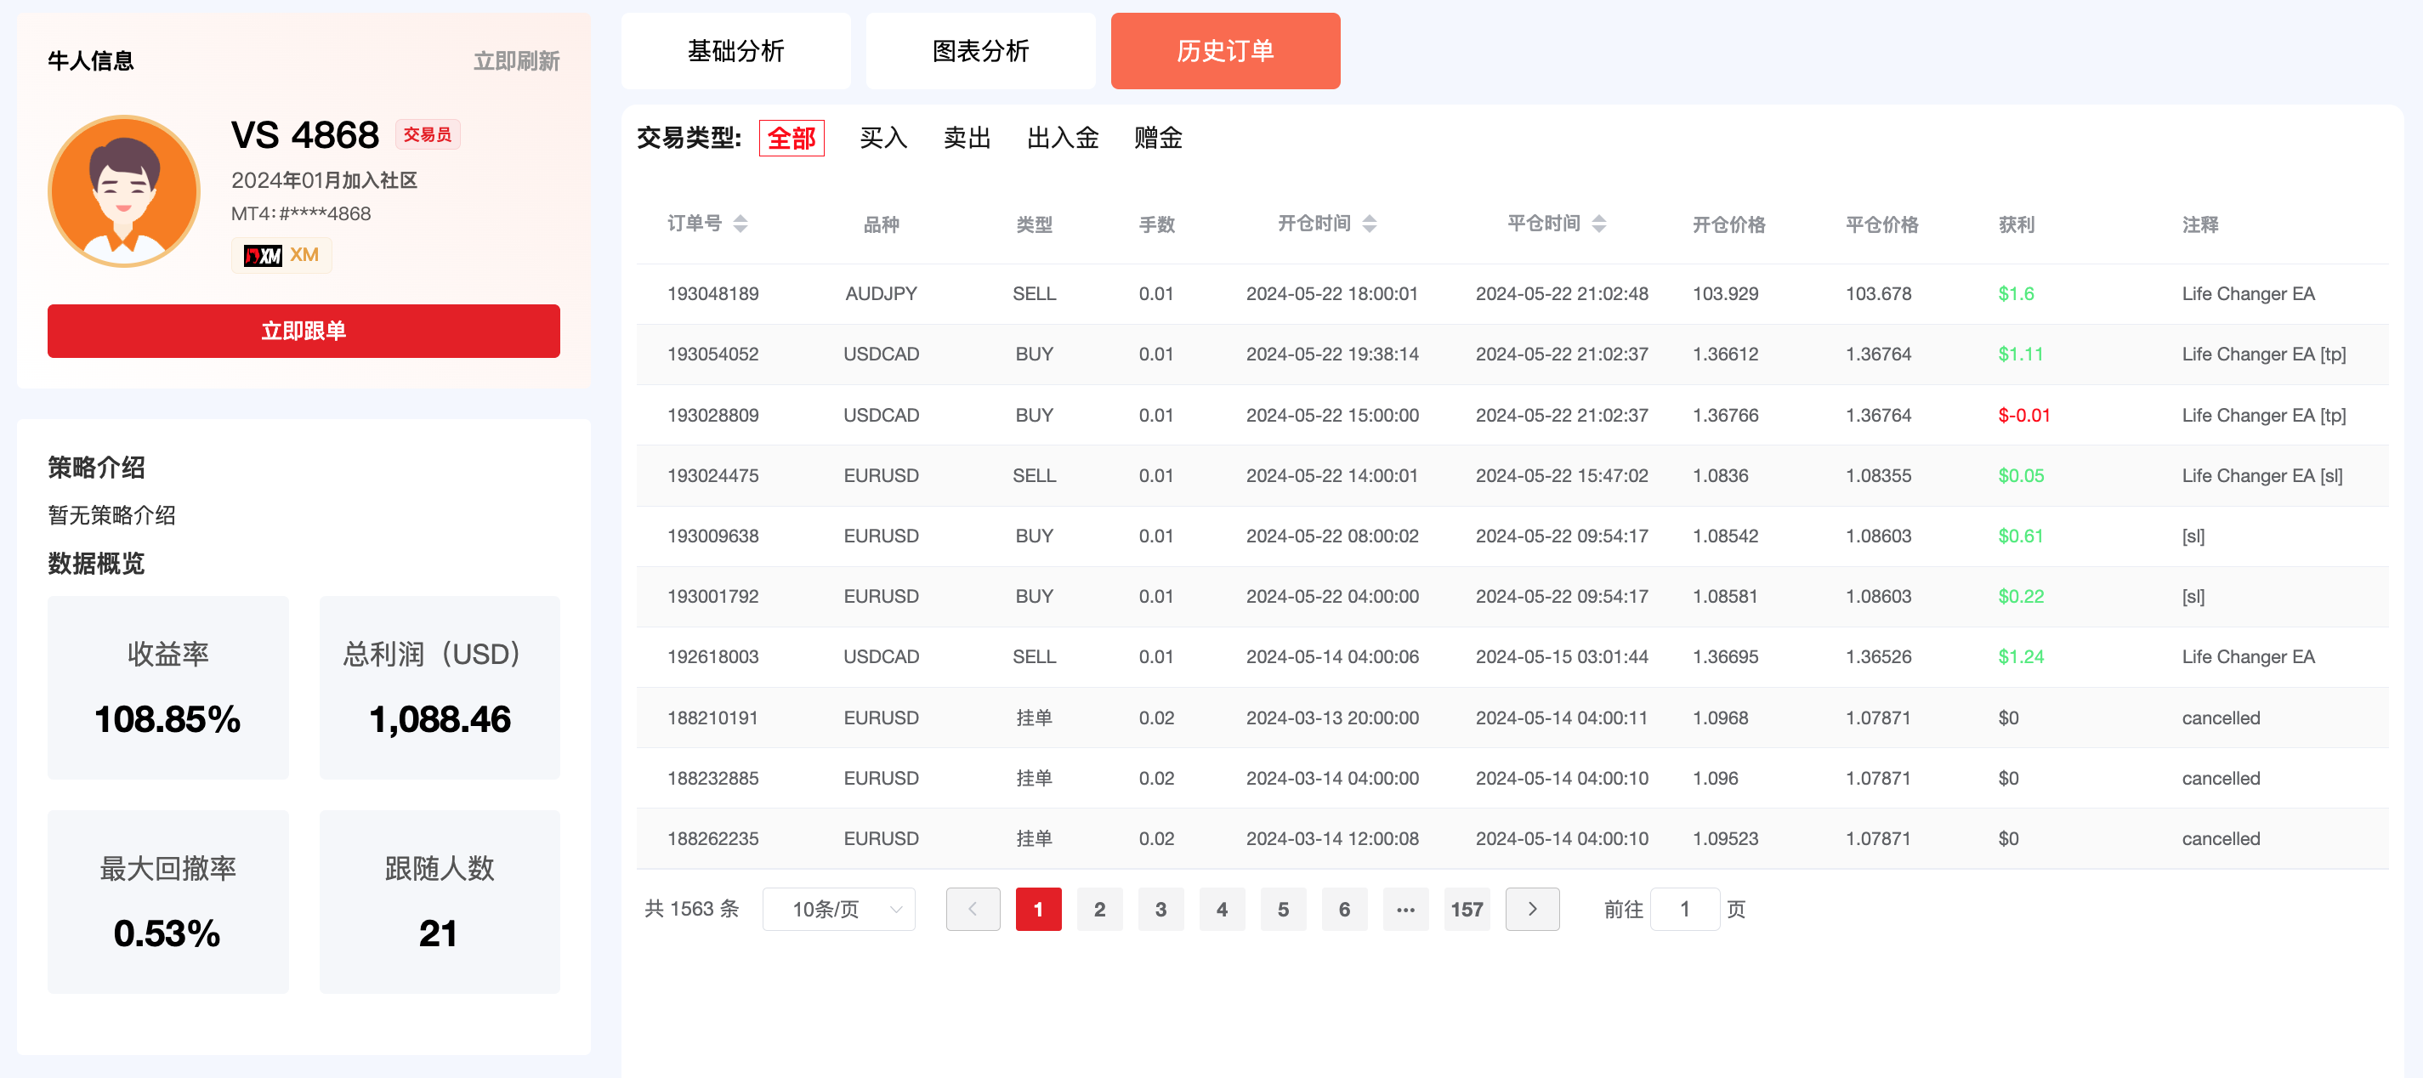This screenshot has height=1078, width=2423.
Task: Click the 立即刷新 refresh link
Action: pos(516,61)
